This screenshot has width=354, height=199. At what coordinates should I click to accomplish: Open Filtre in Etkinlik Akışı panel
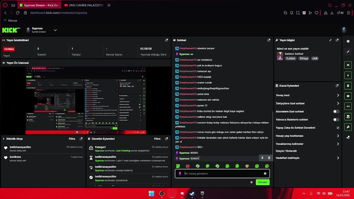point(72,139)
